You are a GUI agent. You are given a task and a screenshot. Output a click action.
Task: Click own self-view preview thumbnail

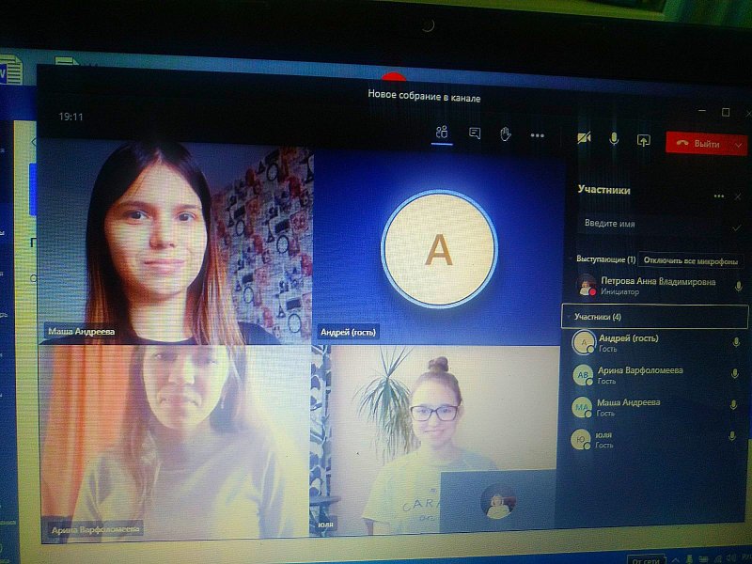(x=497, y=500)
